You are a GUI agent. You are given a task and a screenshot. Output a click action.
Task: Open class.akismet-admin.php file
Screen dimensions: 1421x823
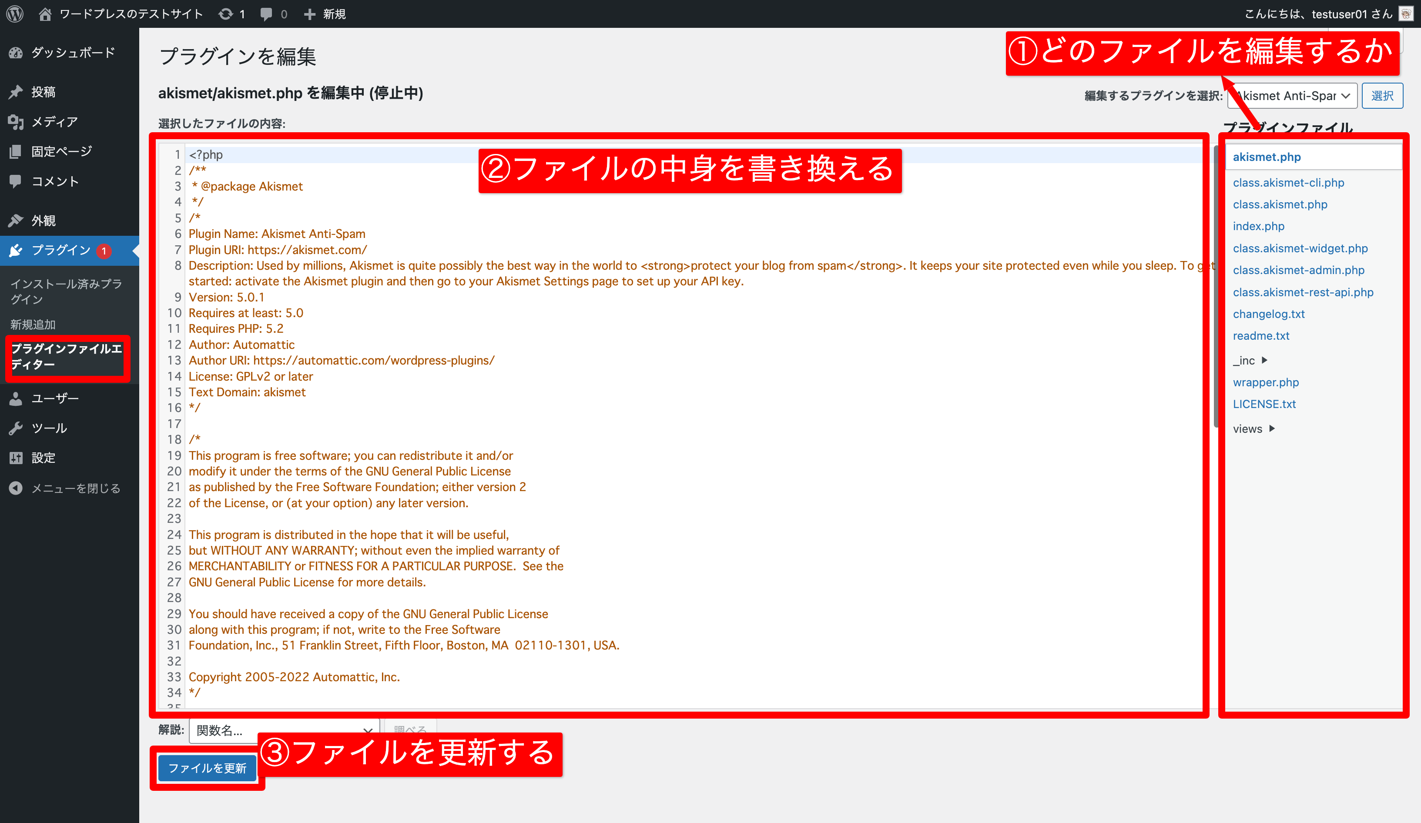1299,271
